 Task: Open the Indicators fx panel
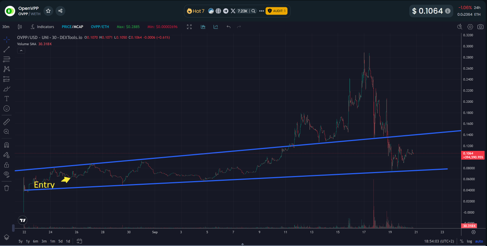point(42,27)
